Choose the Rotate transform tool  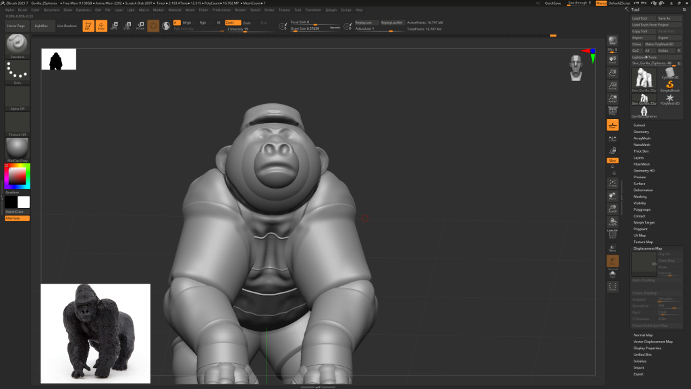140,26
